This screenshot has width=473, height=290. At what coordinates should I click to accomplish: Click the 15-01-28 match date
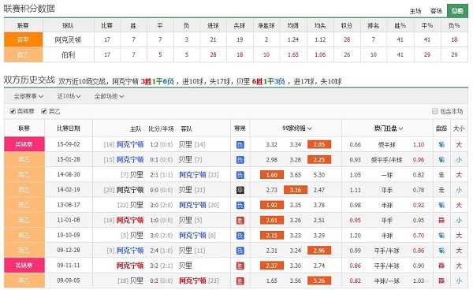point(69,160)
